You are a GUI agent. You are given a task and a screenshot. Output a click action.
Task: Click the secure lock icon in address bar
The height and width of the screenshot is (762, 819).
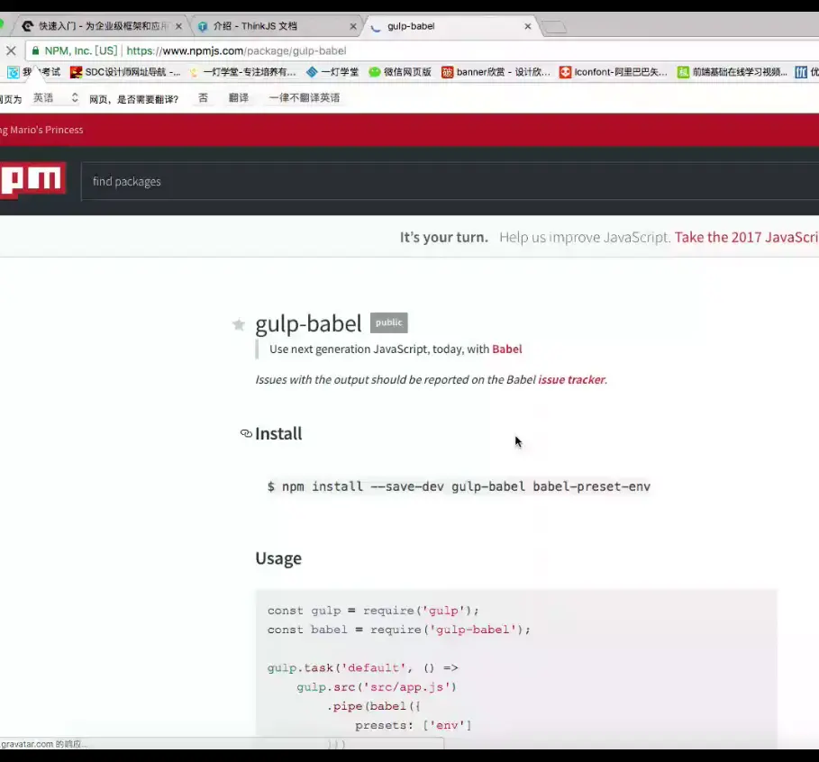coord(35,50)
